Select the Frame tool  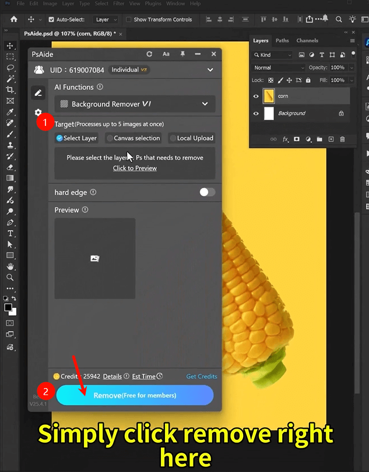pos(10,101)
